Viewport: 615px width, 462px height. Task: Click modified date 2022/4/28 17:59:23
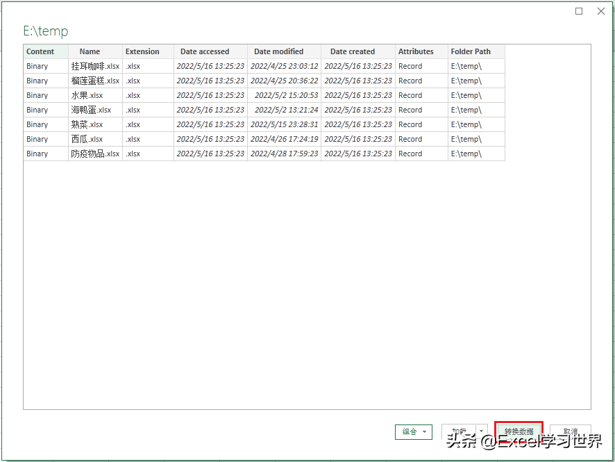click(x=285, y=154)
